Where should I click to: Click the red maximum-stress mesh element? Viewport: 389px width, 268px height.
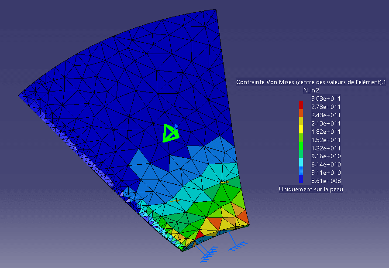coord(199,235)
